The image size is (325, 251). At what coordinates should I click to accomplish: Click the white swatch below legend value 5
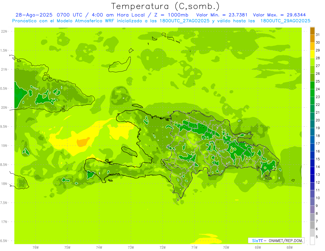(312, 241)
